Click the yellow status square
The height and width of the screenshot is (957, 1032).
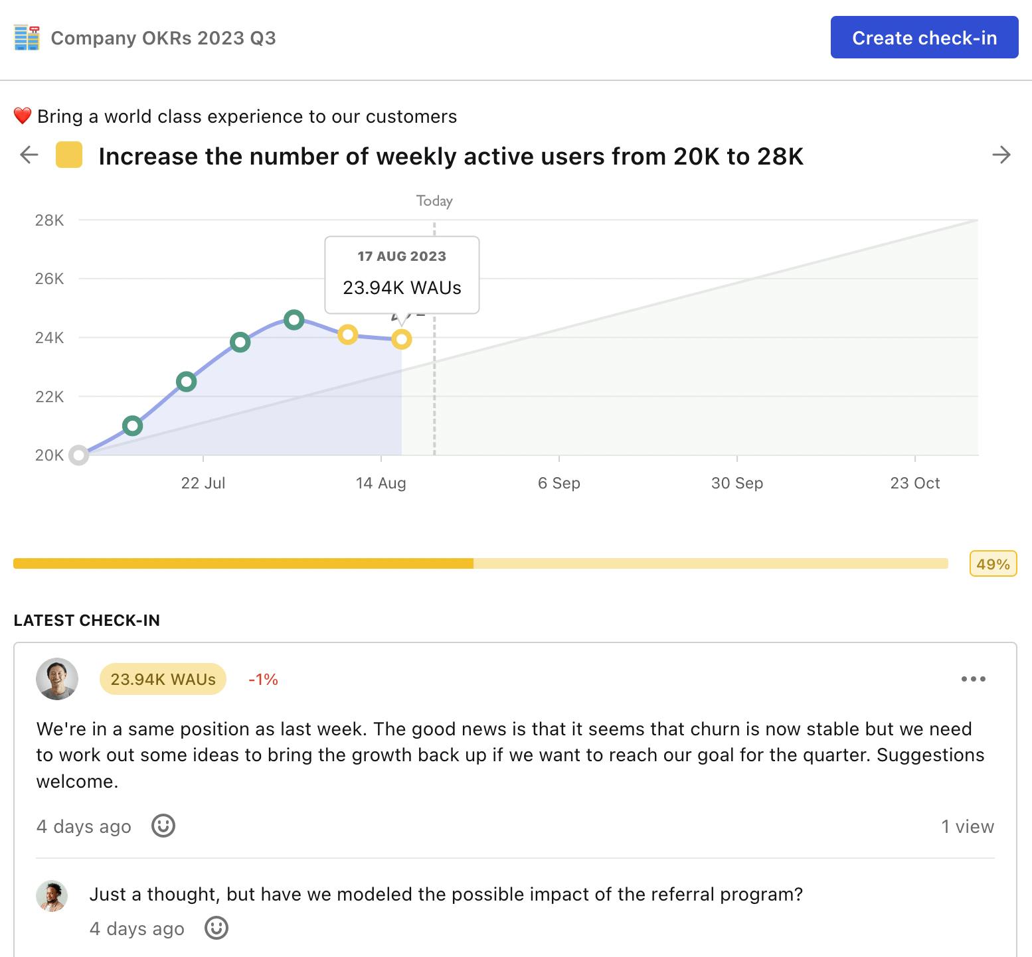pyautogui.click(x=69, y=155)
